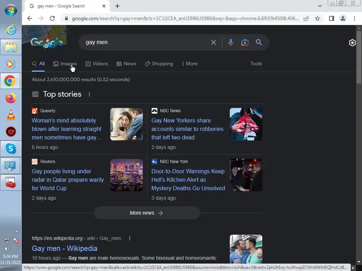Open Gay men - Wikipedia result
Viewport: 362px width, 271px height.
(x=64, y=248)
